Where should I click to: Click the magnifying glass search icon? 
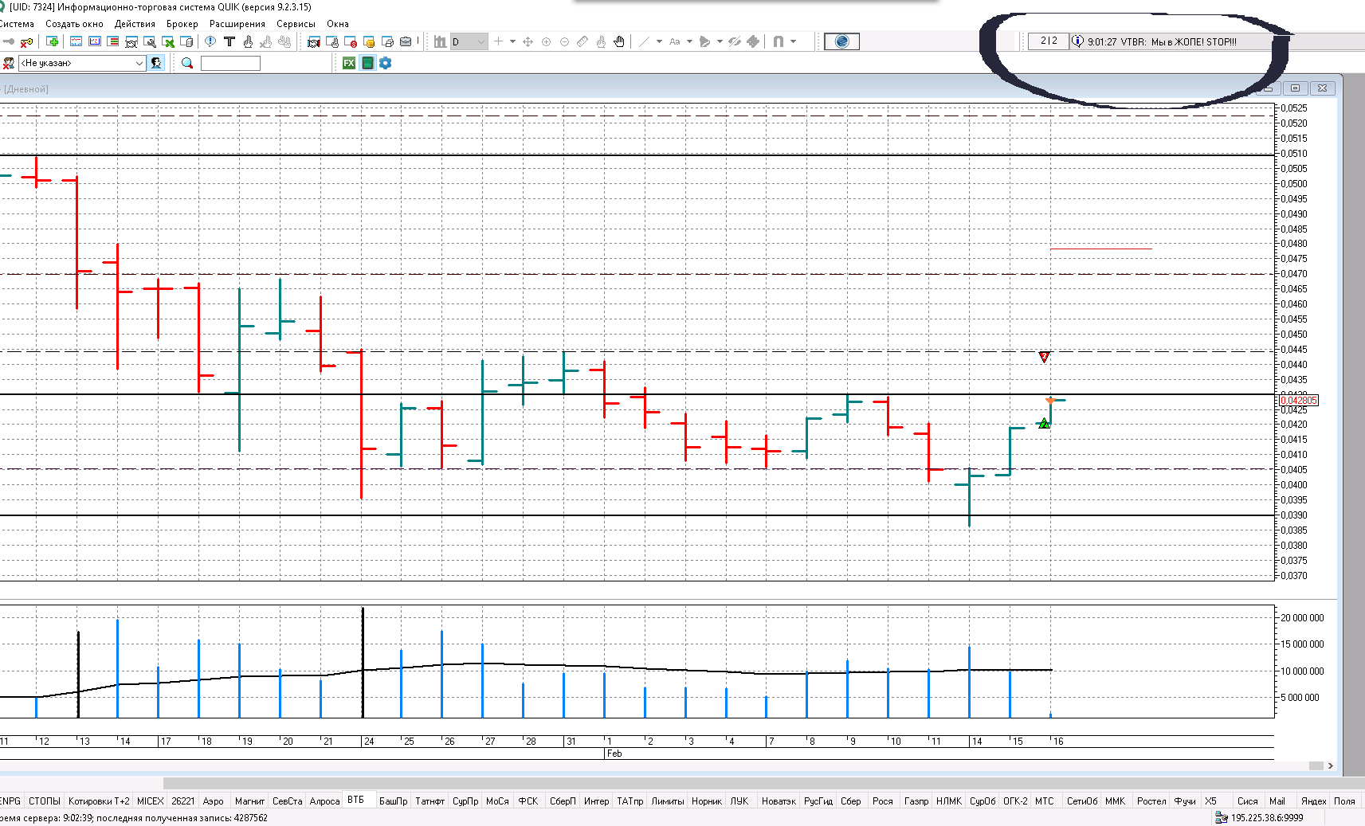187,63
